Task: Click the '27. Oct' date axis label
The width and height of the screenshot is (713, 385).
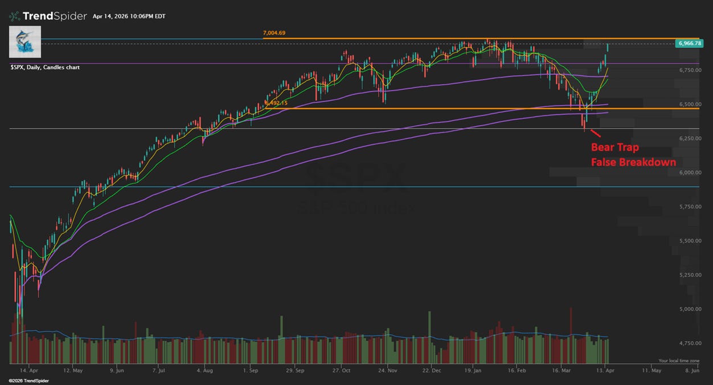Action: point(341,370)
